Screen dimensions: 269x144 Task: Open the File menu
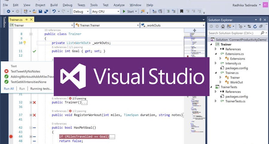(x=5, y=5)
